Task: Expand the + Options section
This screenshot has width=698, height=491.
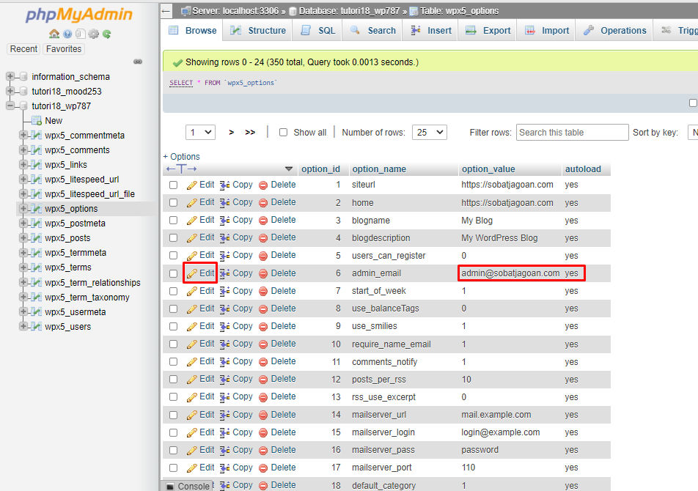Action: click(x=181, y=157)
